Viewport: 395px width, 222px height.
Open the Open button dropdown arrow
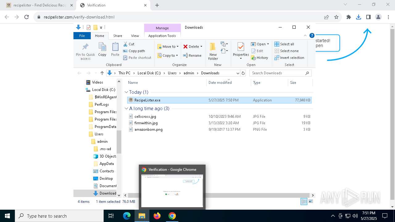click(268, 44)
